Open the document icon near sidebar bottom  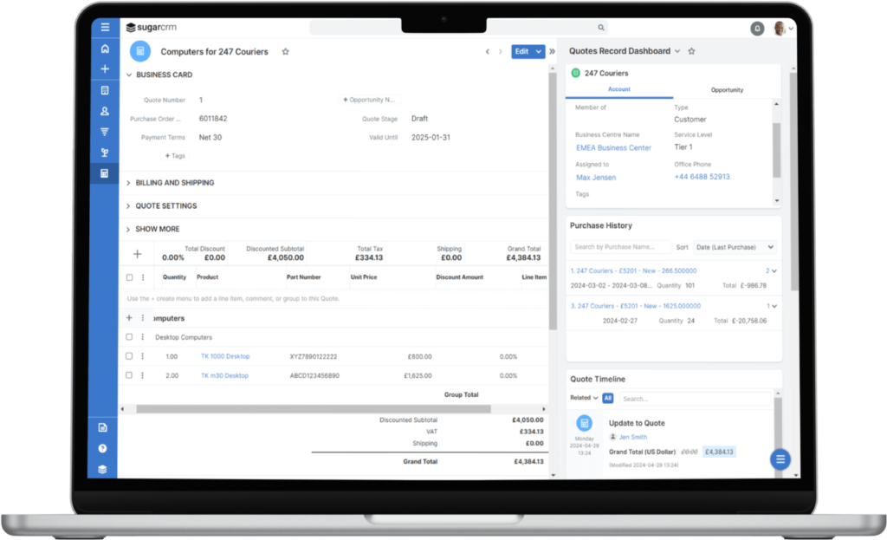click(x=103, y=427)
